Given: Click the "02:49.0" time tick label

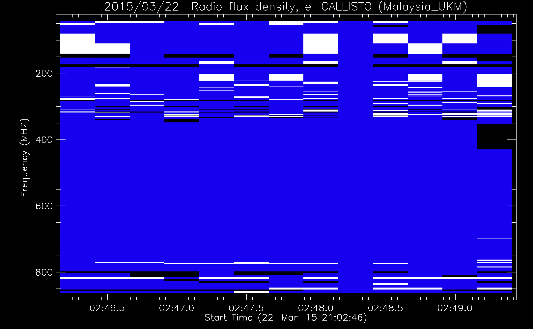Looking at the screenshot, I should pos(455,308).
